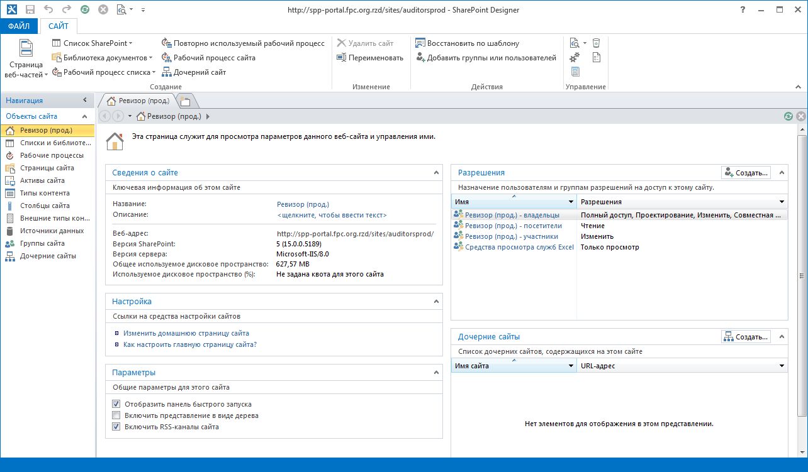Open Источники данных in navigation
Image resolution: width=808 pixels, height=472 pixels.
coord(47,231)
